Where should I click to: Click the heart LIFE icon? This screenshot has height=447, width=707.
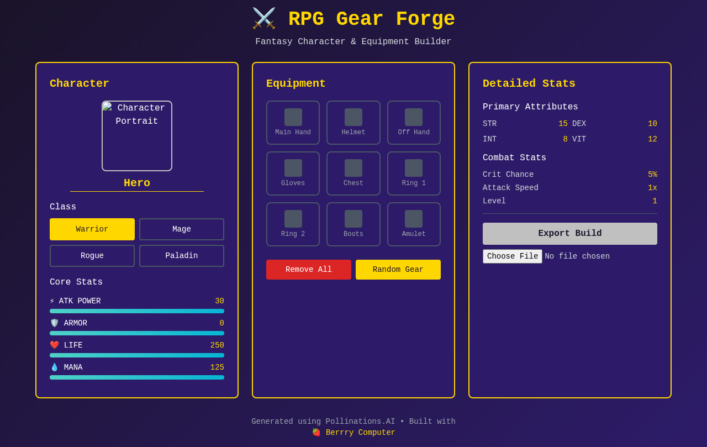(54, 345)
